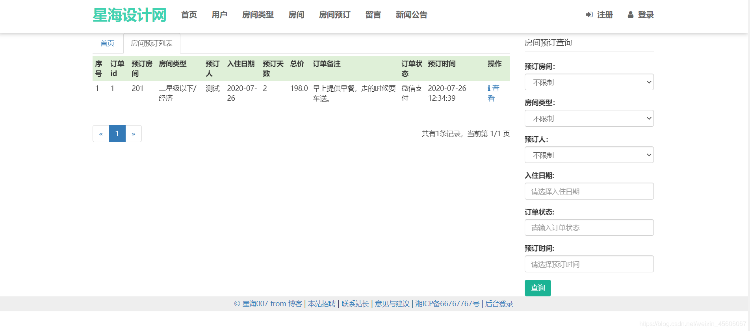Open the 留言 navigation item
The height and width of the screenshot is (331, 750).
pyautogui.click(x=373, y=15)
